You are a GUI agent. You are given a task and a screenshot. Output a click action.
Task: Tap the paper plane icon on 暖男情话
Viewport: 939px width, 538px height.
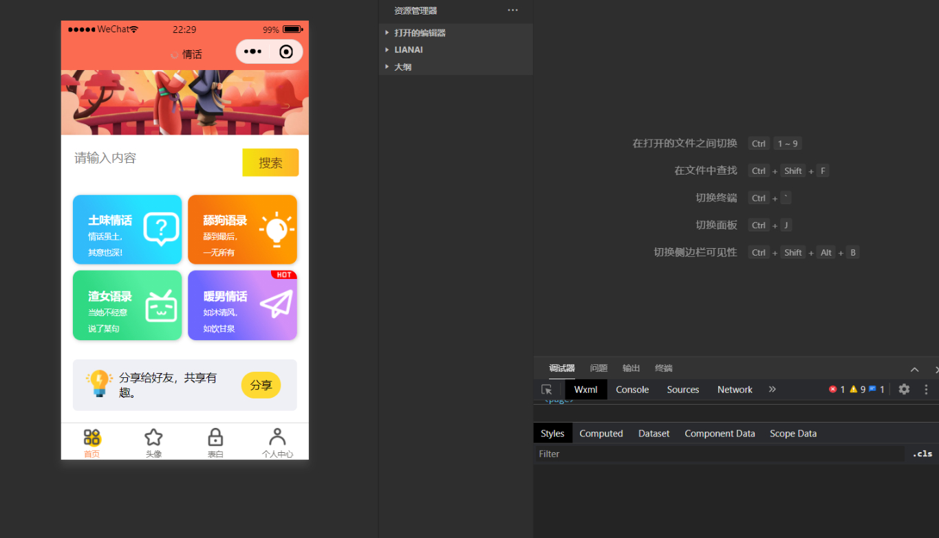click(277, 304)
